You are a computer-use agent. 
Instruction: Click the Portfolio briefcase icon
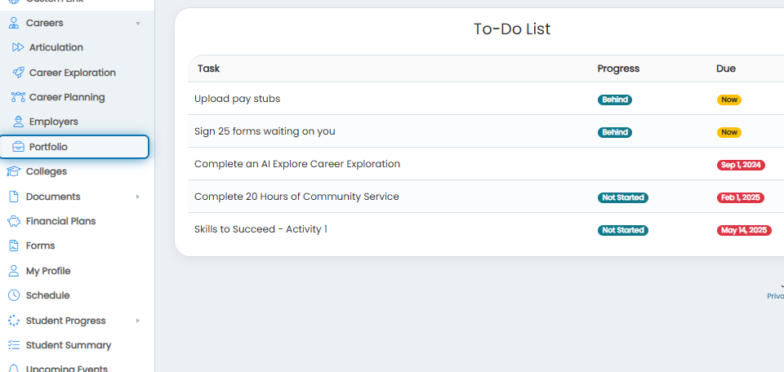(x=18, y=147)
